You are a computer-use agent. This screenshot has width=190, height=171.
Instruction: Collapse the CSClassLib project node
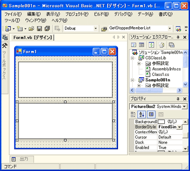[133, 58]
